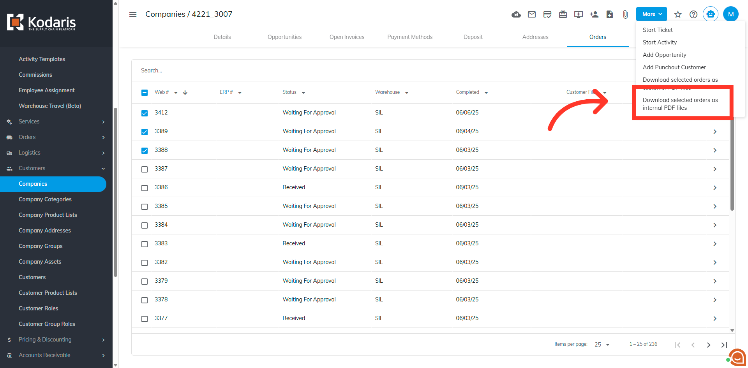Open order 3386 with row chevron

[715, 188]
